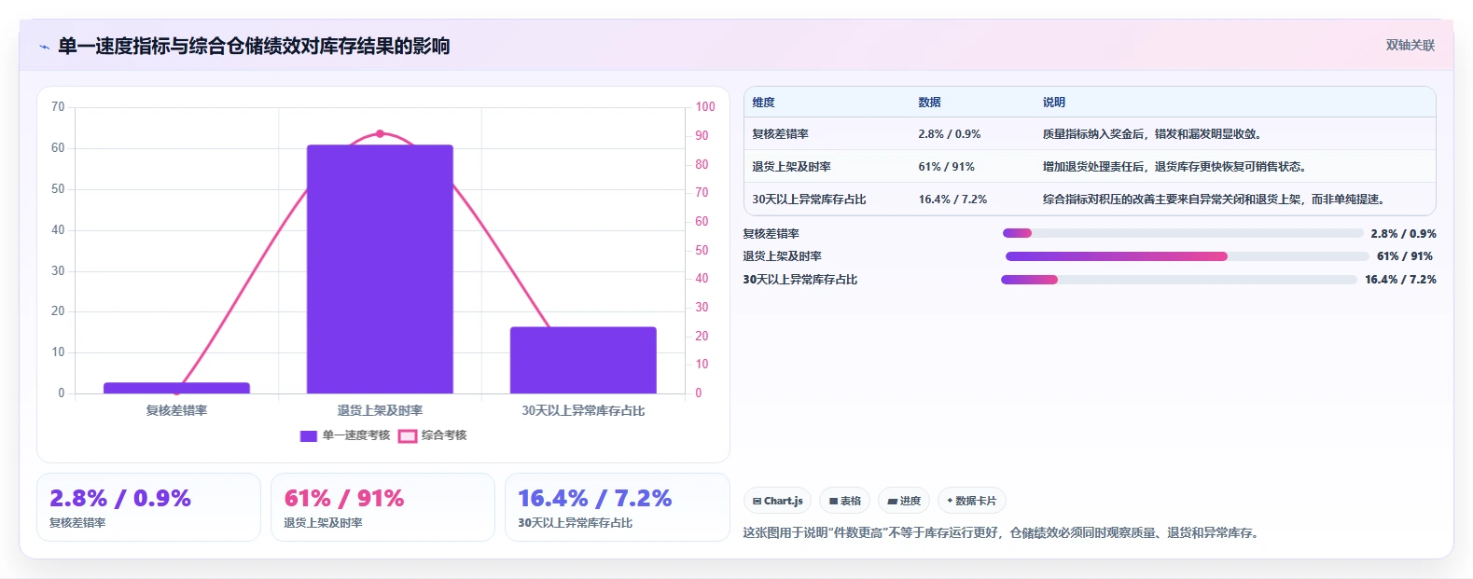This screenshot has width=1473, height=579.
Task: Click the 30天以上异常库存占比 x-axis label
Action: (x=583, y=410)
